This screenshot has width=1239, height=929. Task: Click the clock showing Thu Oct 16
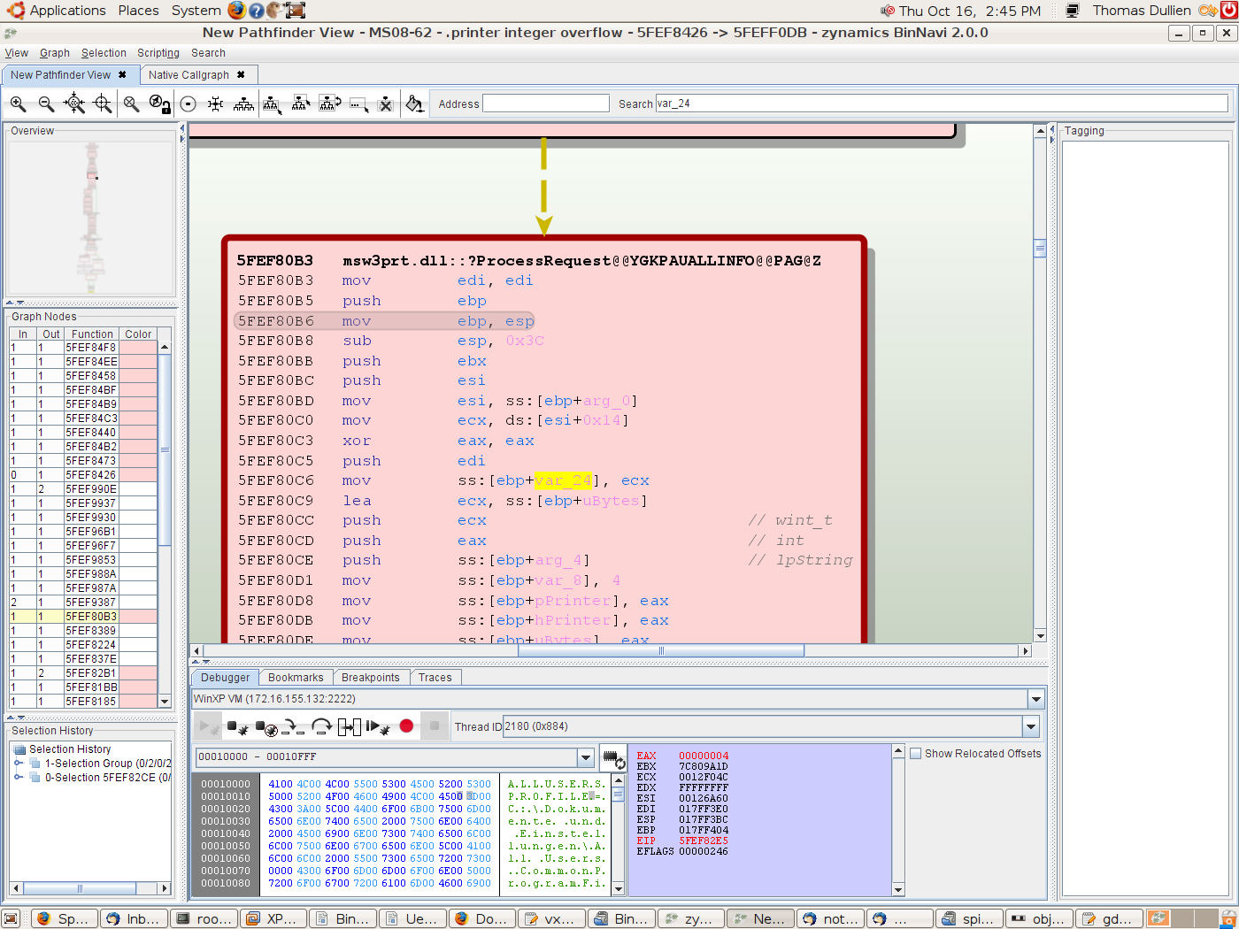(970, 11)
